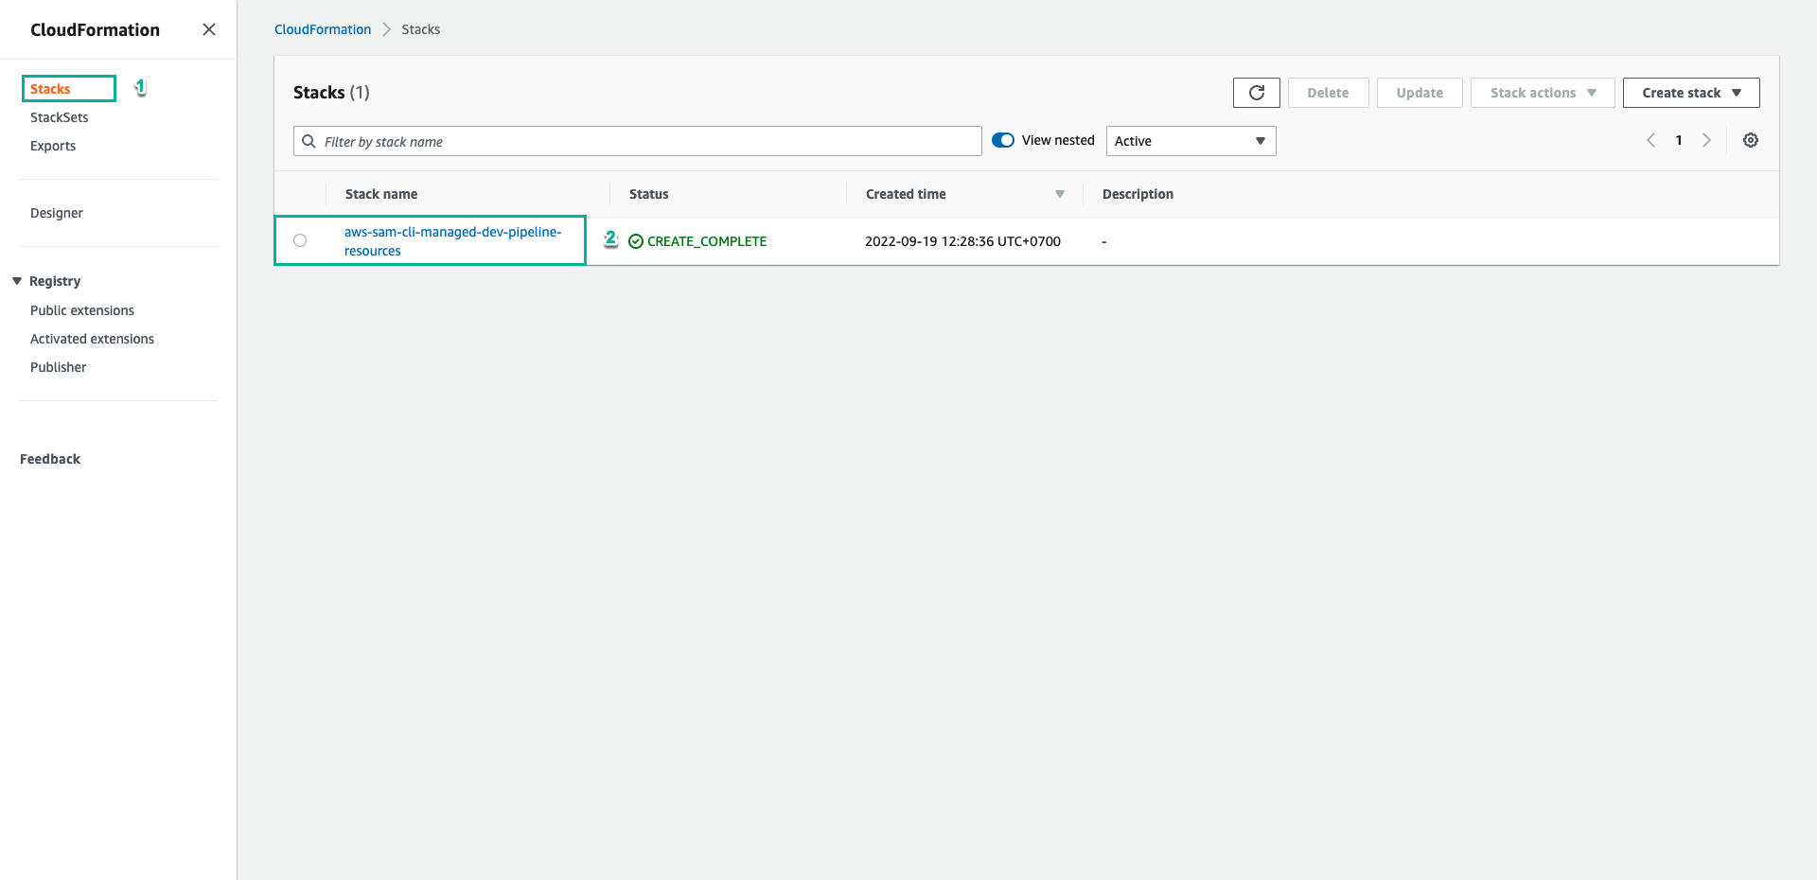Image resolution: width=1817 pixels, height=880 pixels.
Task: Click the Stacks breadcrumb text
Action: (421, 29)
